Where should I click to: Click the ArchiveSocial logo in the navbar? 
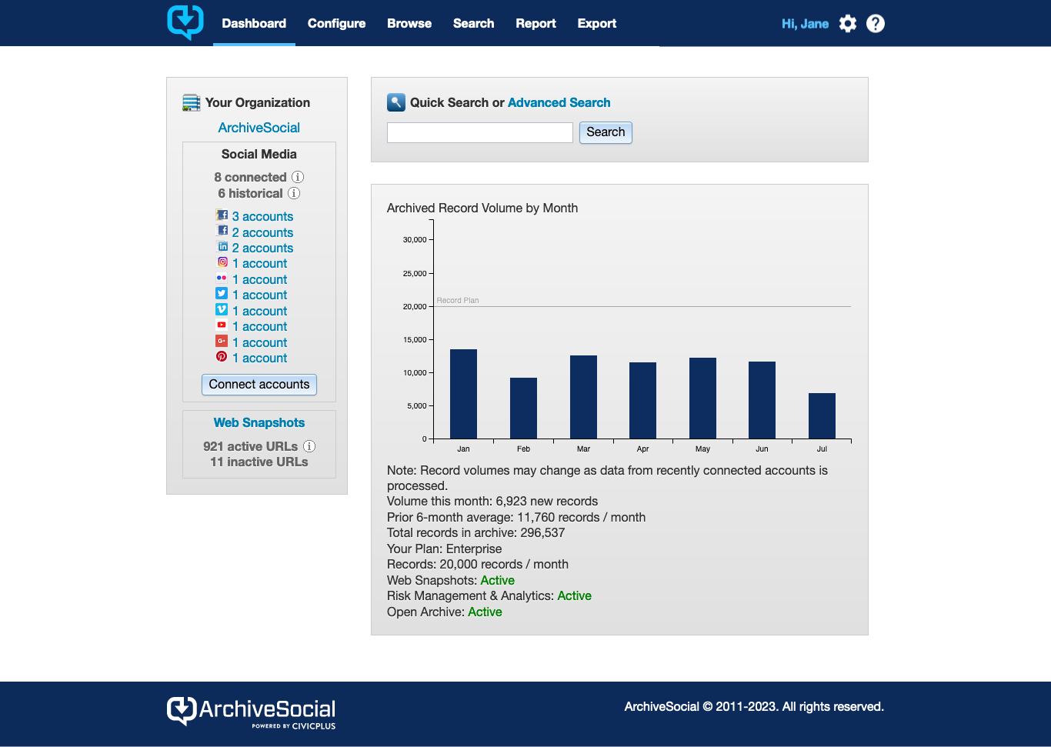[185, 23]
